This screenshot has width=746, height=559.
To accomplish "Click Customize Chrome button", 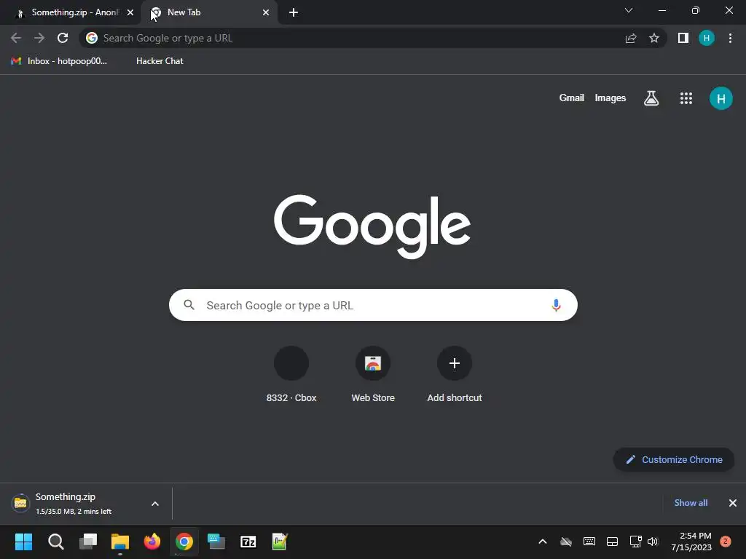I will [674, 460].
